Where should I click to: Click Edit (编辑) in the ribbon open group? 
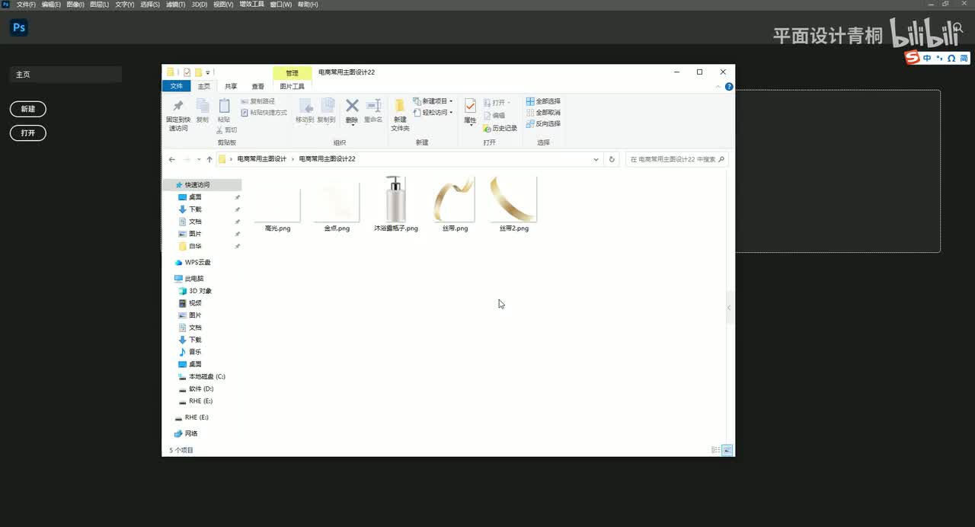point(494,116)
